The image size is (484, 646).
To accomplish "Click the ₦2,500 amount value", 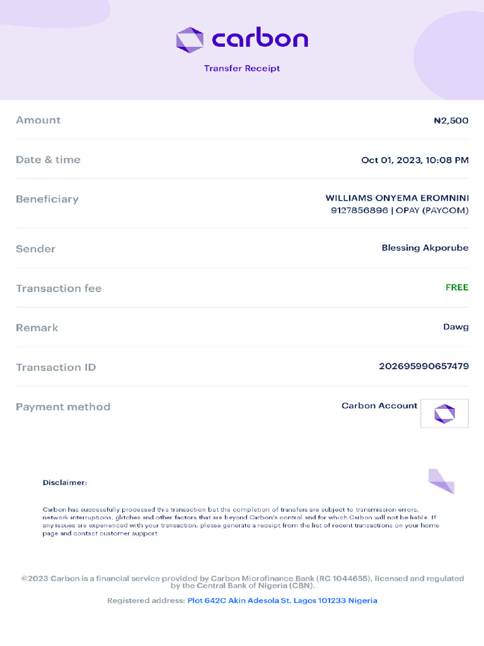I will [x=451, y=120].
